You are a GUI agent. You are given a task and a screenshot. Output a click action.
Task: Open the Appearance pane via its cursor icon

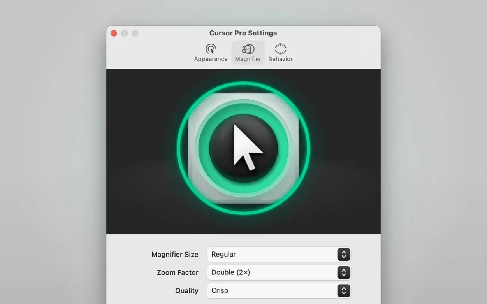211,49
